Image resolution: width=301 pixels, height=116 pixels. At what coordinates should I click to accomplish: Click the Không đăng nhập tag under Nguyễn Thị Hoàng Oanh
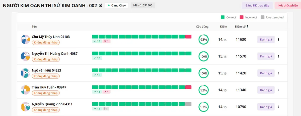click(x=46, y=59)
